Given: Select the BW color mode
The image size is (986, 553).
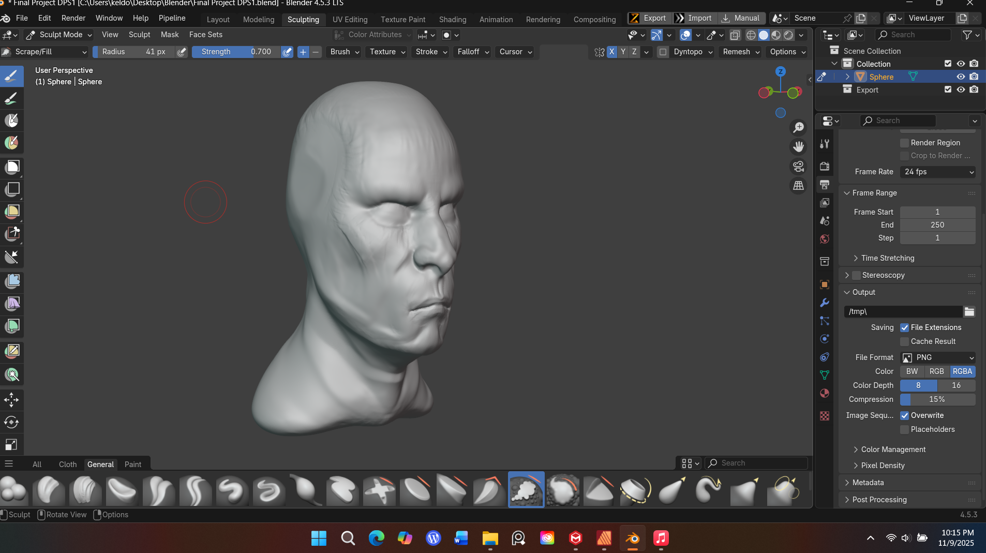Looking at the screenshot, I should tap(912, 371).
